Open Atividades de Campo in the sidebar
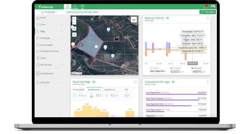Viewport: 249px width, 134px height. pyautogui.click(x=49, y=51)
